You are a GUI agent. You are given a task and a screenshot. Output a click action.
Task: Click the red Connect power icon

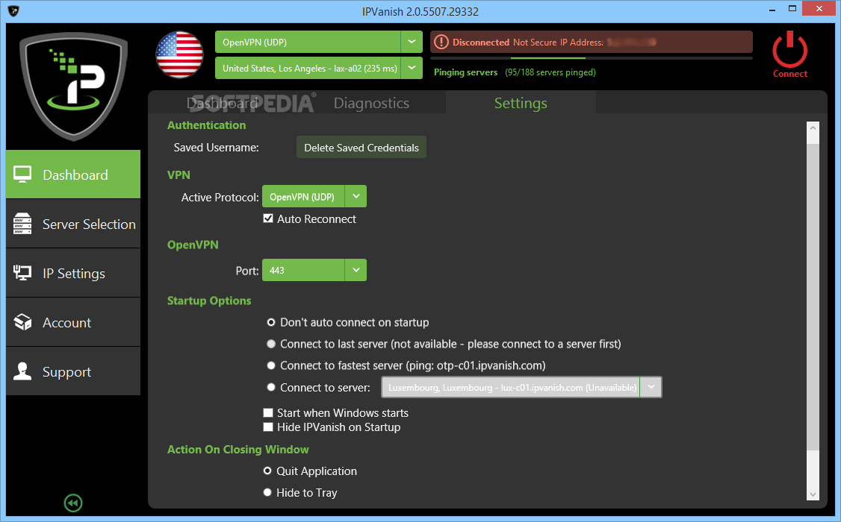pos(789,49)
